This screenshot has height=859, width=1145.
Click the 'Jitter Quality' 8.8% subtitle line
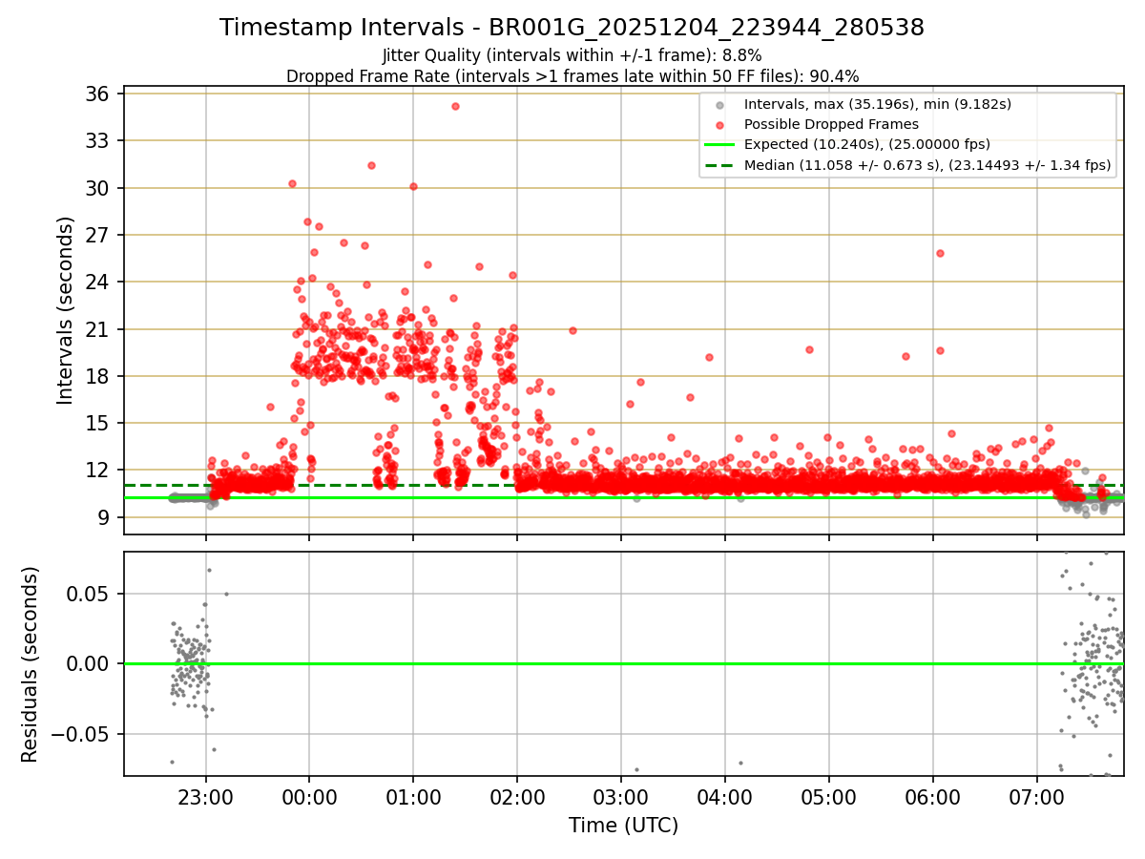[572, 55]
